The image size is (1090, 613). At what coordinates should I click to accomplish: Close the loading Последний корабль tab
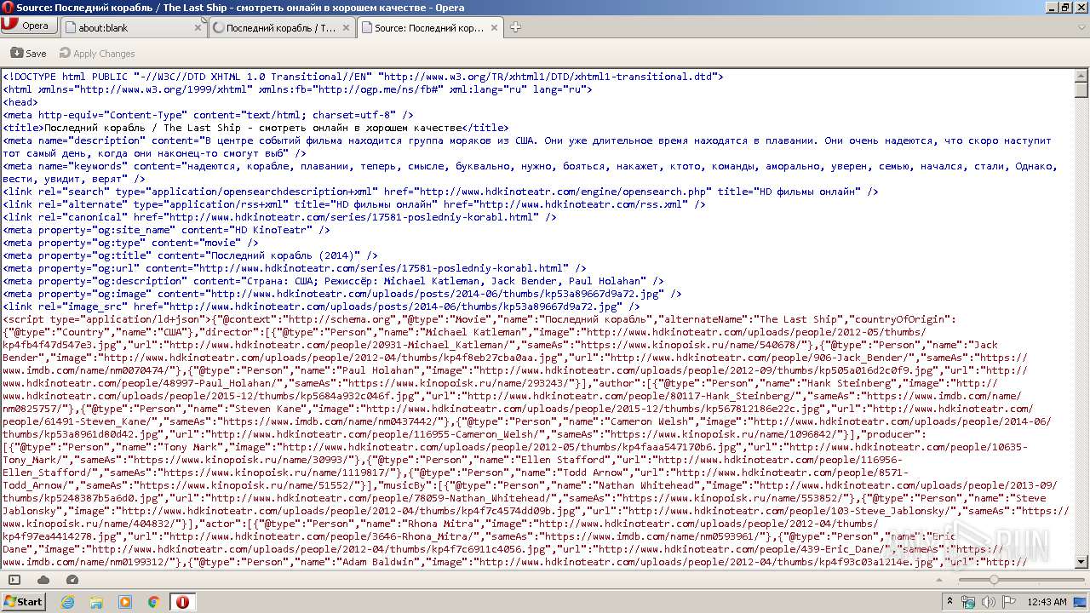click(346, 27)
